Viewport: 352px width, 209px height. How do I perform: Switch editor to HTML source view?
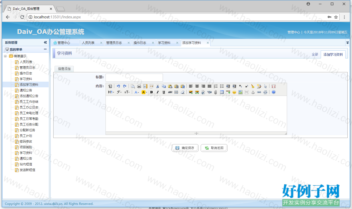(x=110, y=86)
